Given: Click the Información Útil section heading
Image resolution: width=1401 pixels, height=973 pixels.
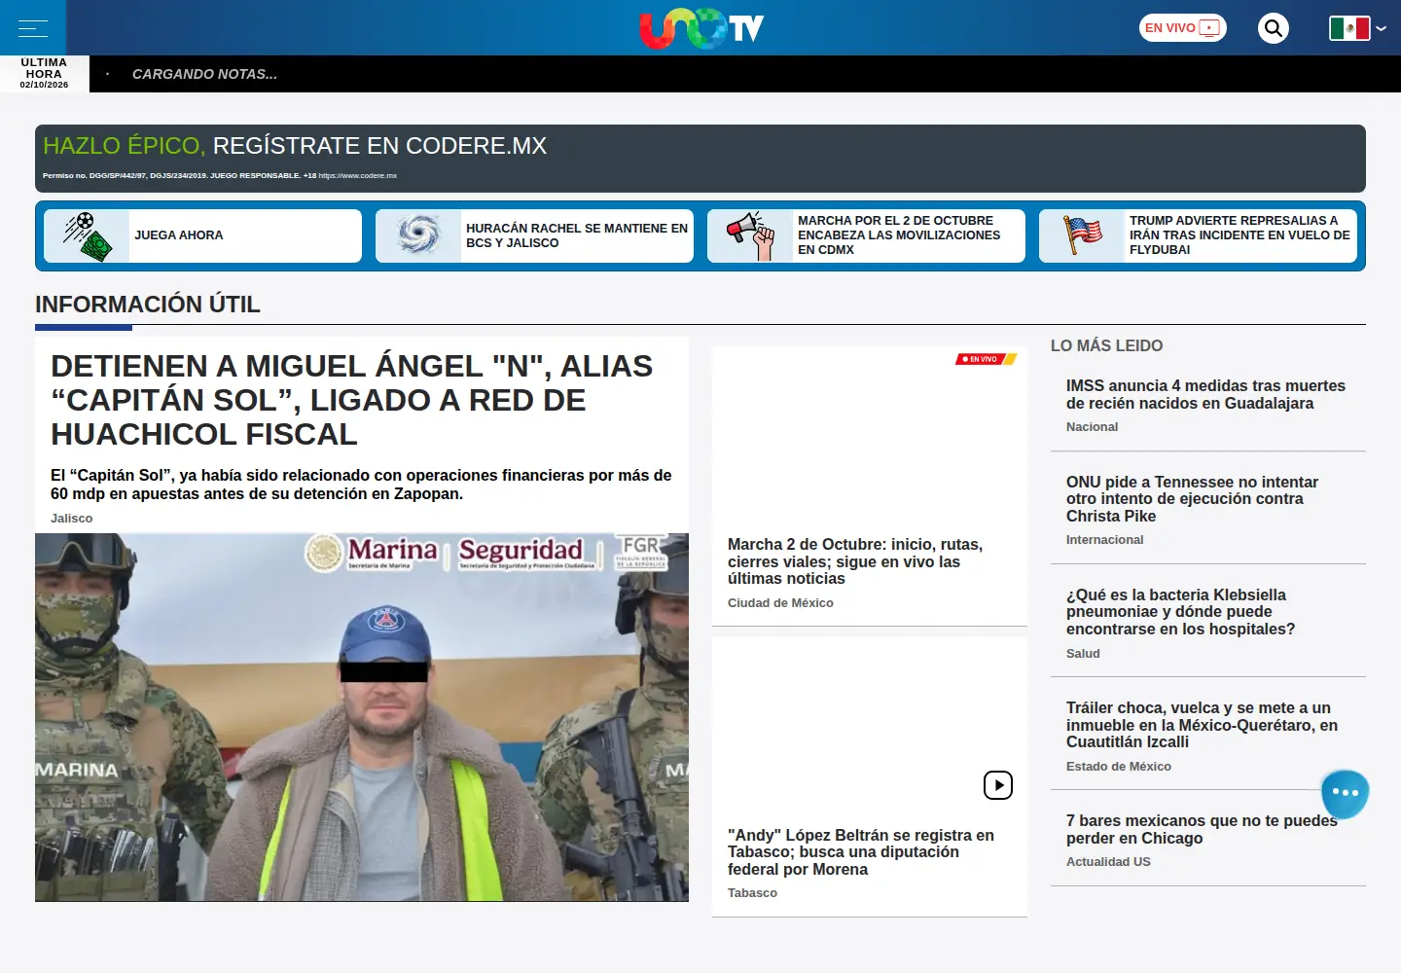Looking at the screenshot, I should pos(148,305).
